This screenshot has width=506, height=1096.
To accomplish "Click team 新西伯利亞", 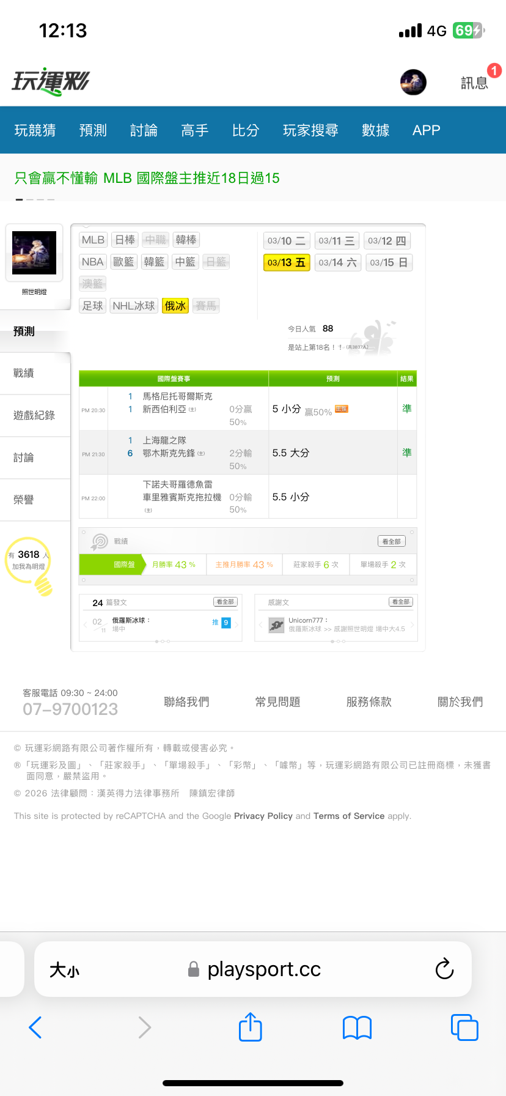I will click(x=164, y=409).
